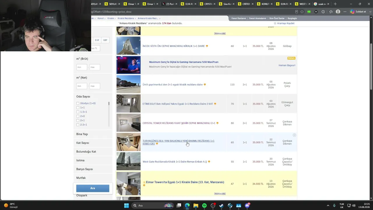Switch to the CRİTER browser tab
The image size is (373, 210).
pos(246,4)
